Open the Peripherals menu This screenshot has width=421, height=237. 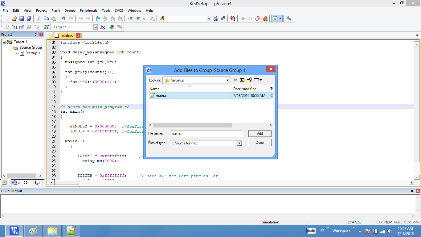88,10
